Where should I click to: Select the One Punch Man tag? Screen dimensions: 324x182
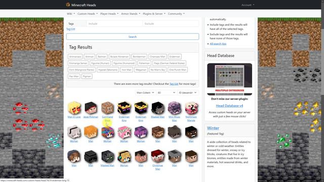[x=178, y=70]
